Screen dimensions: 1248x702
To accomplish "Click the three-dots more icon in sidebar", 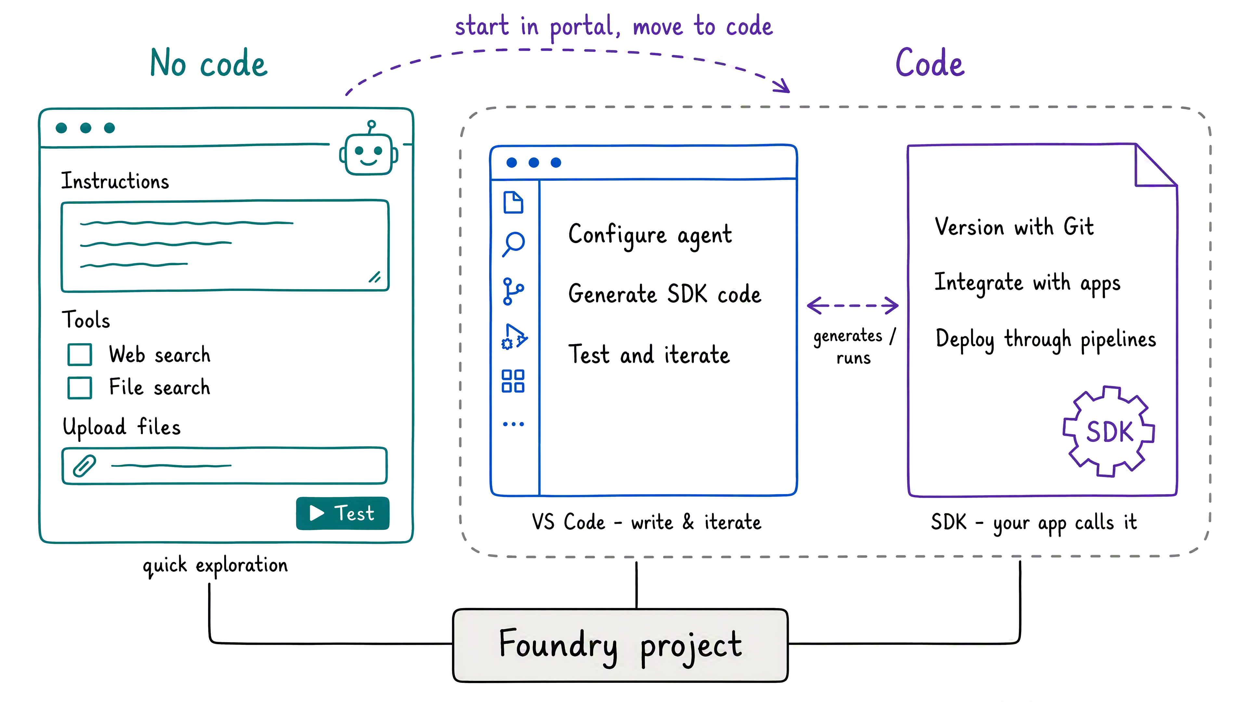I will coord(513,424).
